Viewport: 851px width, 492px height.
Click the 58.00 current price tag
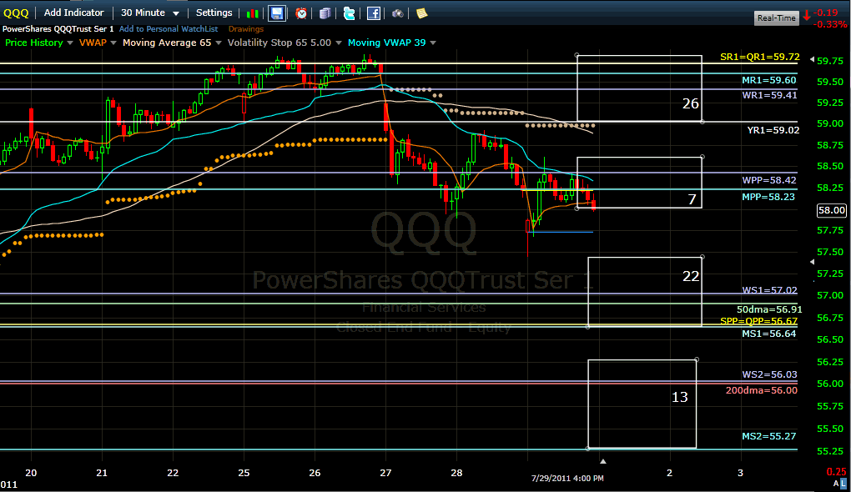coord(832,210)
